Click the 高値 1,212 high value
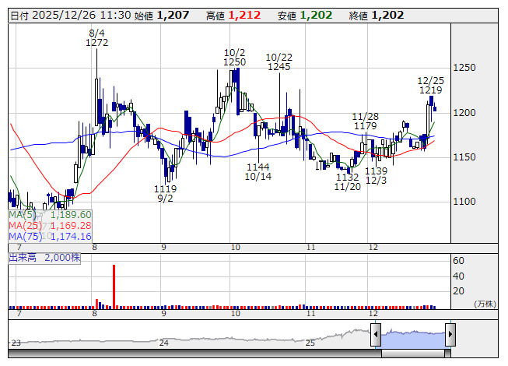Viewport: 508px width, 366px height. pyautogui.click(x=233, y=16)
